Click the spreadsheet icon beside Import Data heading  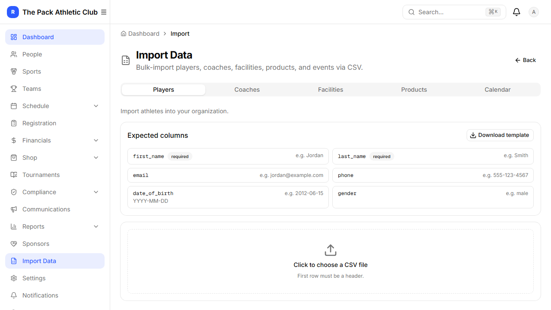(126, 60)
